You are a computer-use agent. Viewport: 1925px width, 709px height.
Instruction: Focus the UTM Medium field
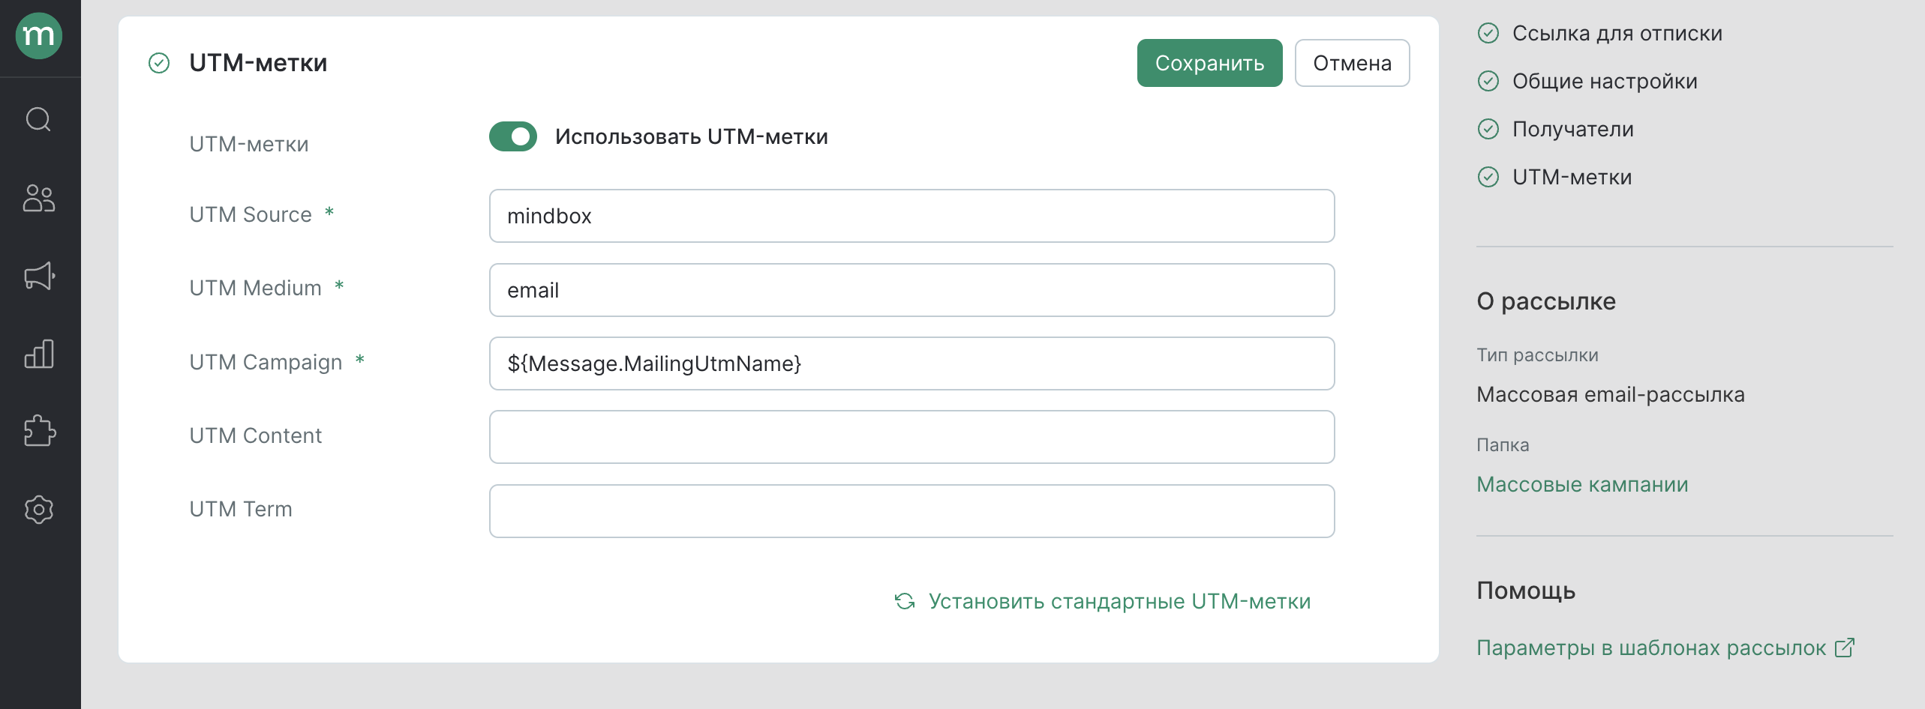click(911, 290)
